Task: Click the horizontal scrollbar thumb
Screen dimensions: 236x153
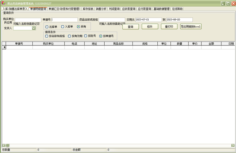Action: [x=8, y=145]
